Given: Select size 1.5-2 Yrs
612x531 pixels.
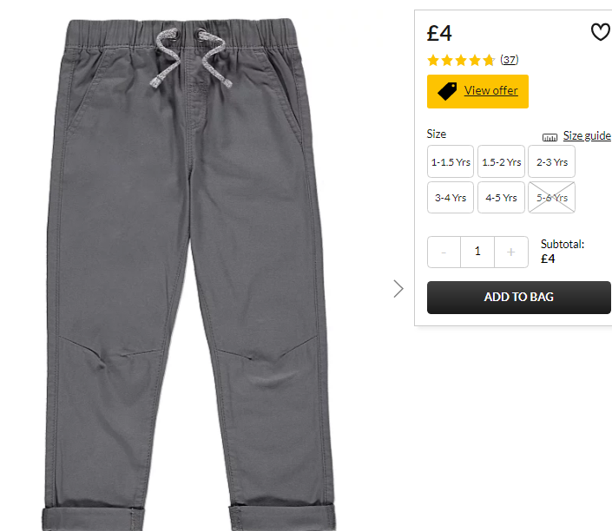Looking at the screenshot, I should [x=501, y=162].
